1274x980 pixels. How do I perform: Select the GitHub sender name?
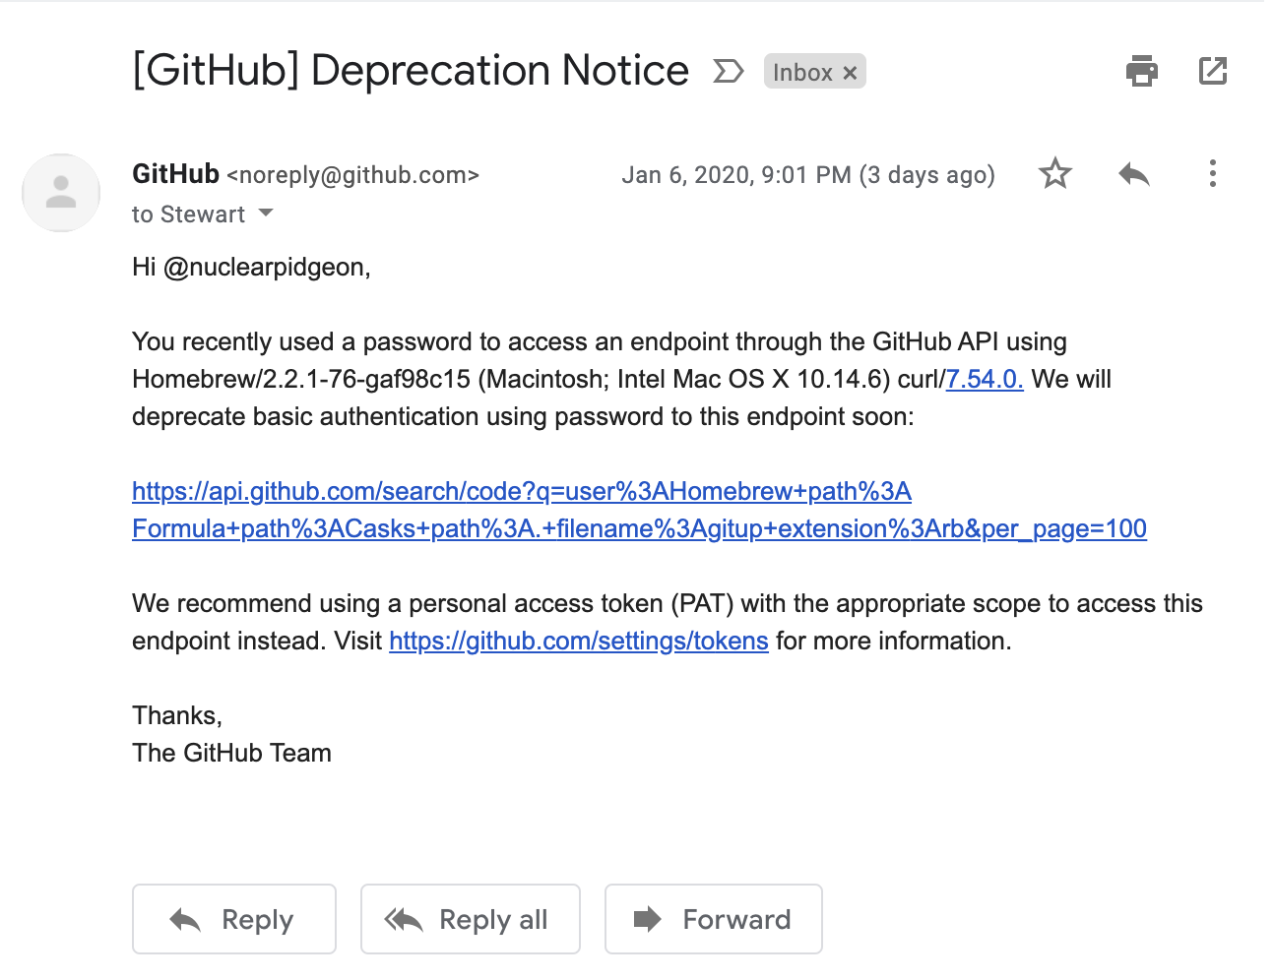pyautogui.click(x=175, y=174)
